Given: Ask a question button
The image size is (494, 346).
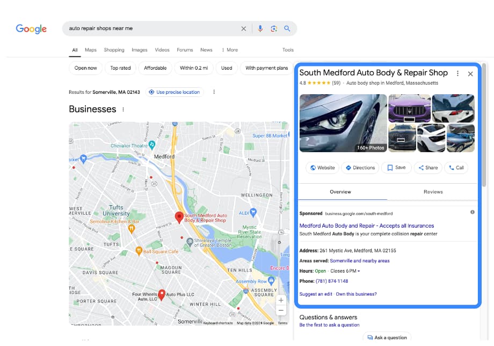Looking at the screenshot, I should point(387,337).
